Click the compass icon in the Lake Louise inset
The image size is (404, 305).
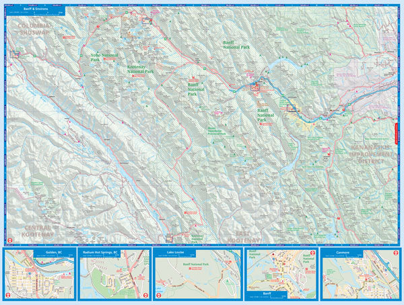click(x=159, y=296)
